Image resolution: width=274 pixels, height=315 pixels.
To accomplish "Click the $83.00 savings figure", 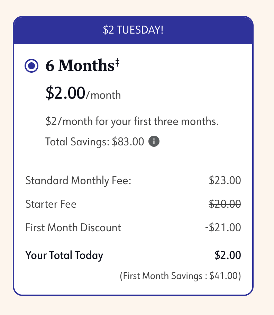I will click(x=128, y=142).
